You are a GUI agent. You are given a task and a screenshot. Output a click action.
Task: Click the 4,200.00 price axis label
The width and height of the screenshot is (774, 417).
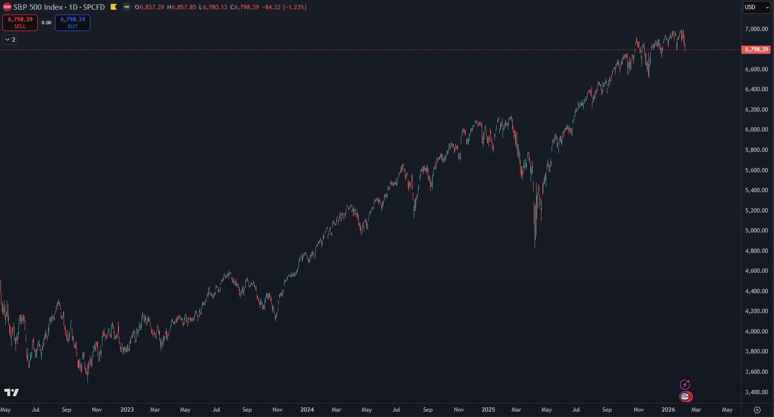[x=757, y=311]
